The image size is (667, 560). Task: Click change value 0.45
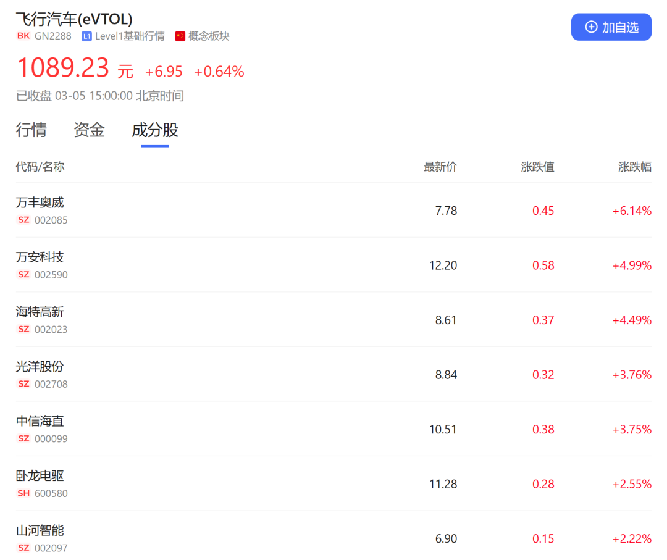click(x=543, y=211)
